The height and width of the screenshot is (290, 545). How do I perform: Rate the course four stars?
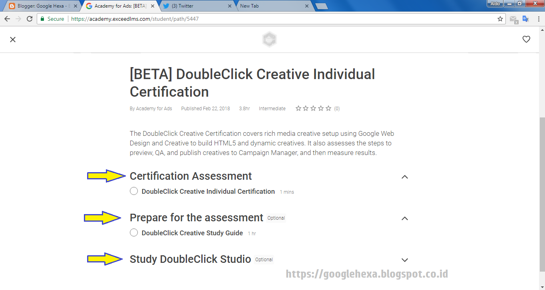point(321,108)
